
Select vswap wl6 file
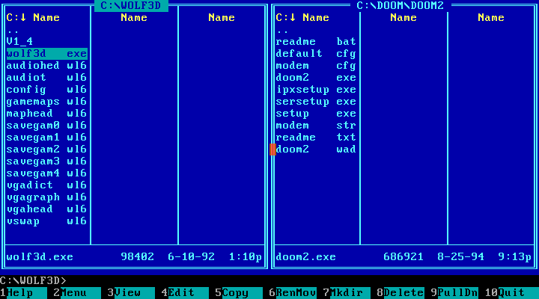point(46,221)
